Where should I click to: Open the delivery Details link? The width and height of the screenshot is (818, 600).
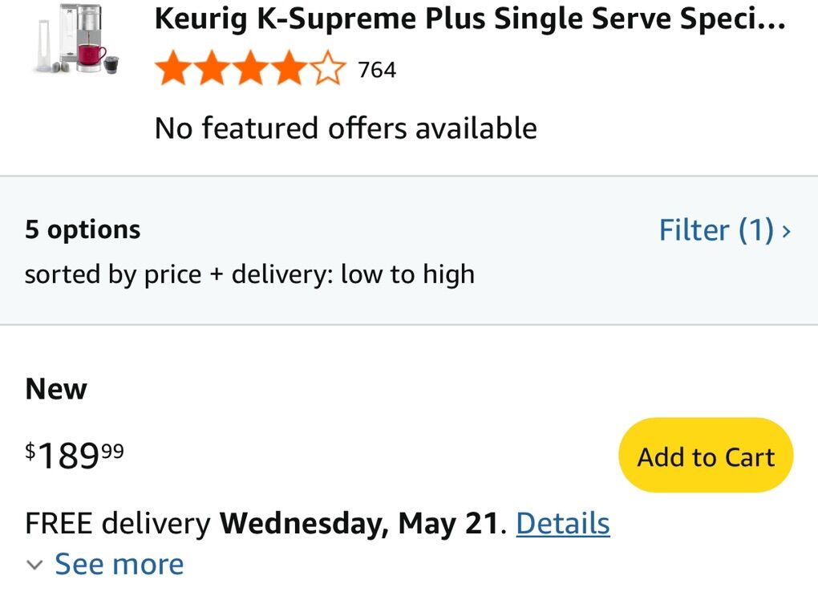pyautogui.click(x=563, y=524)
